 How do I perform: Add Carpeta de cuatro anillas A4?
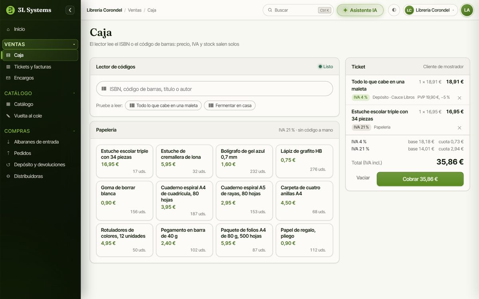304,201
